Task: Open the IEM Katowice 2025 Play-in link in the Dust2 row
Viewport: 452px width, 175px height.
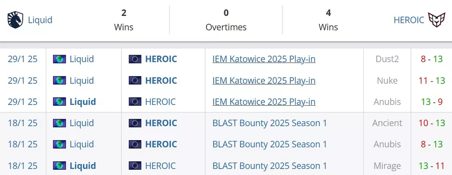Action: tap(264, 59)
